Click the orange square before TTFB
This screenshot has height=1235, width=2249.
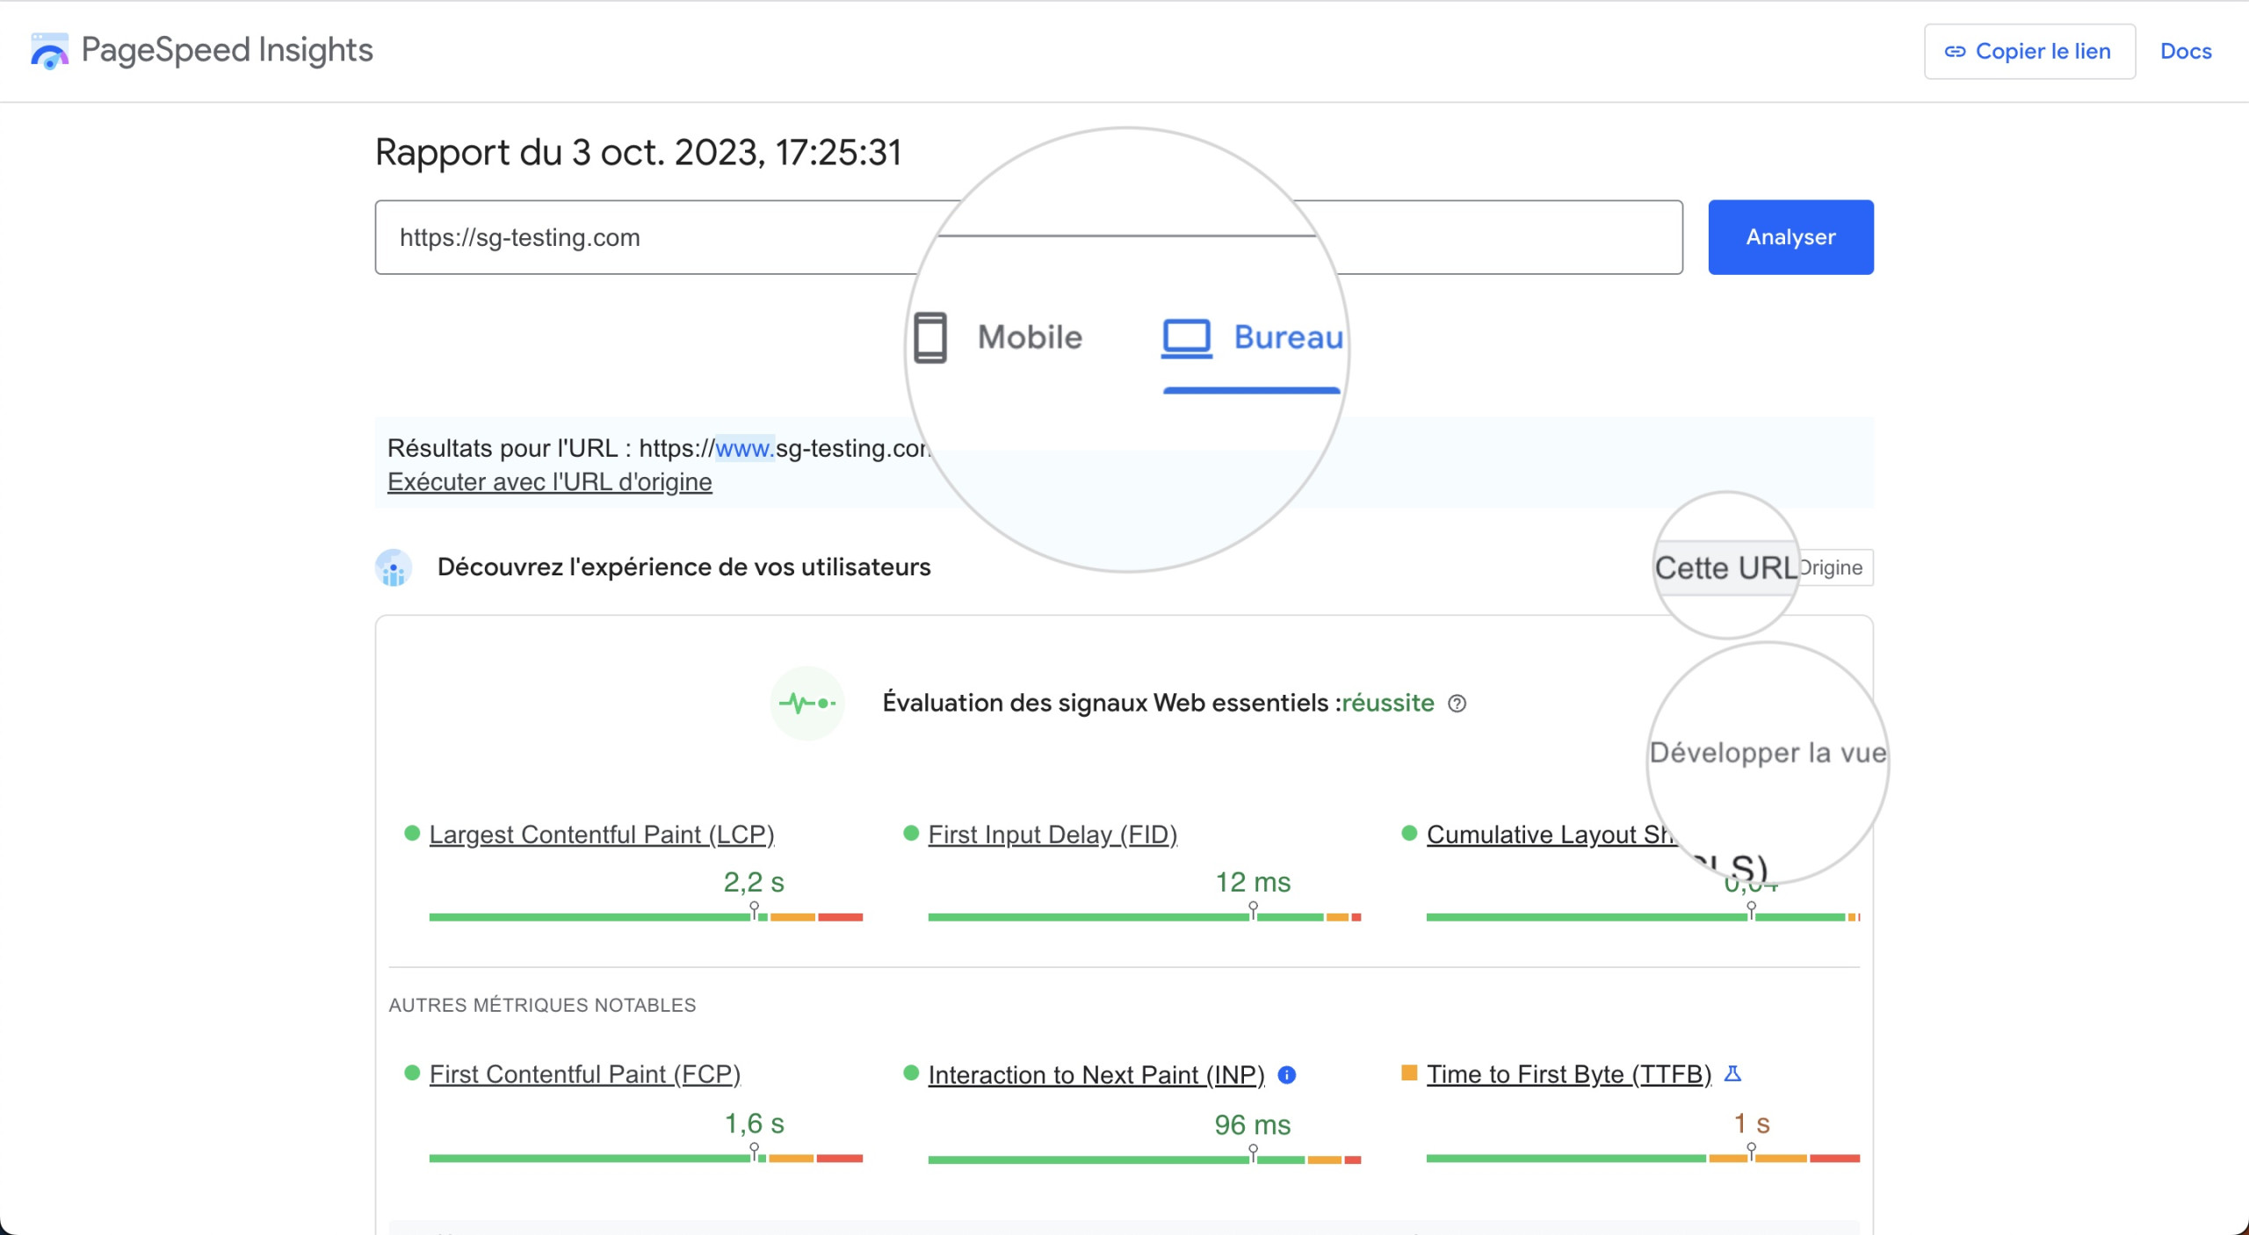[x=1409, y=1072]
